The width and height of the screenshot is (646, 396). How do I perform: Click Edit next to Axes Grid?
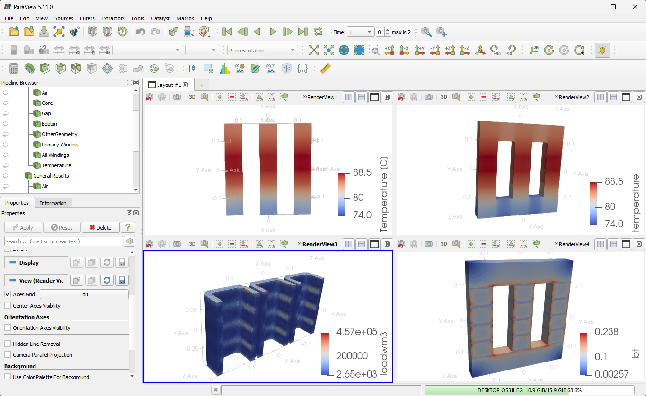point(84,294)
